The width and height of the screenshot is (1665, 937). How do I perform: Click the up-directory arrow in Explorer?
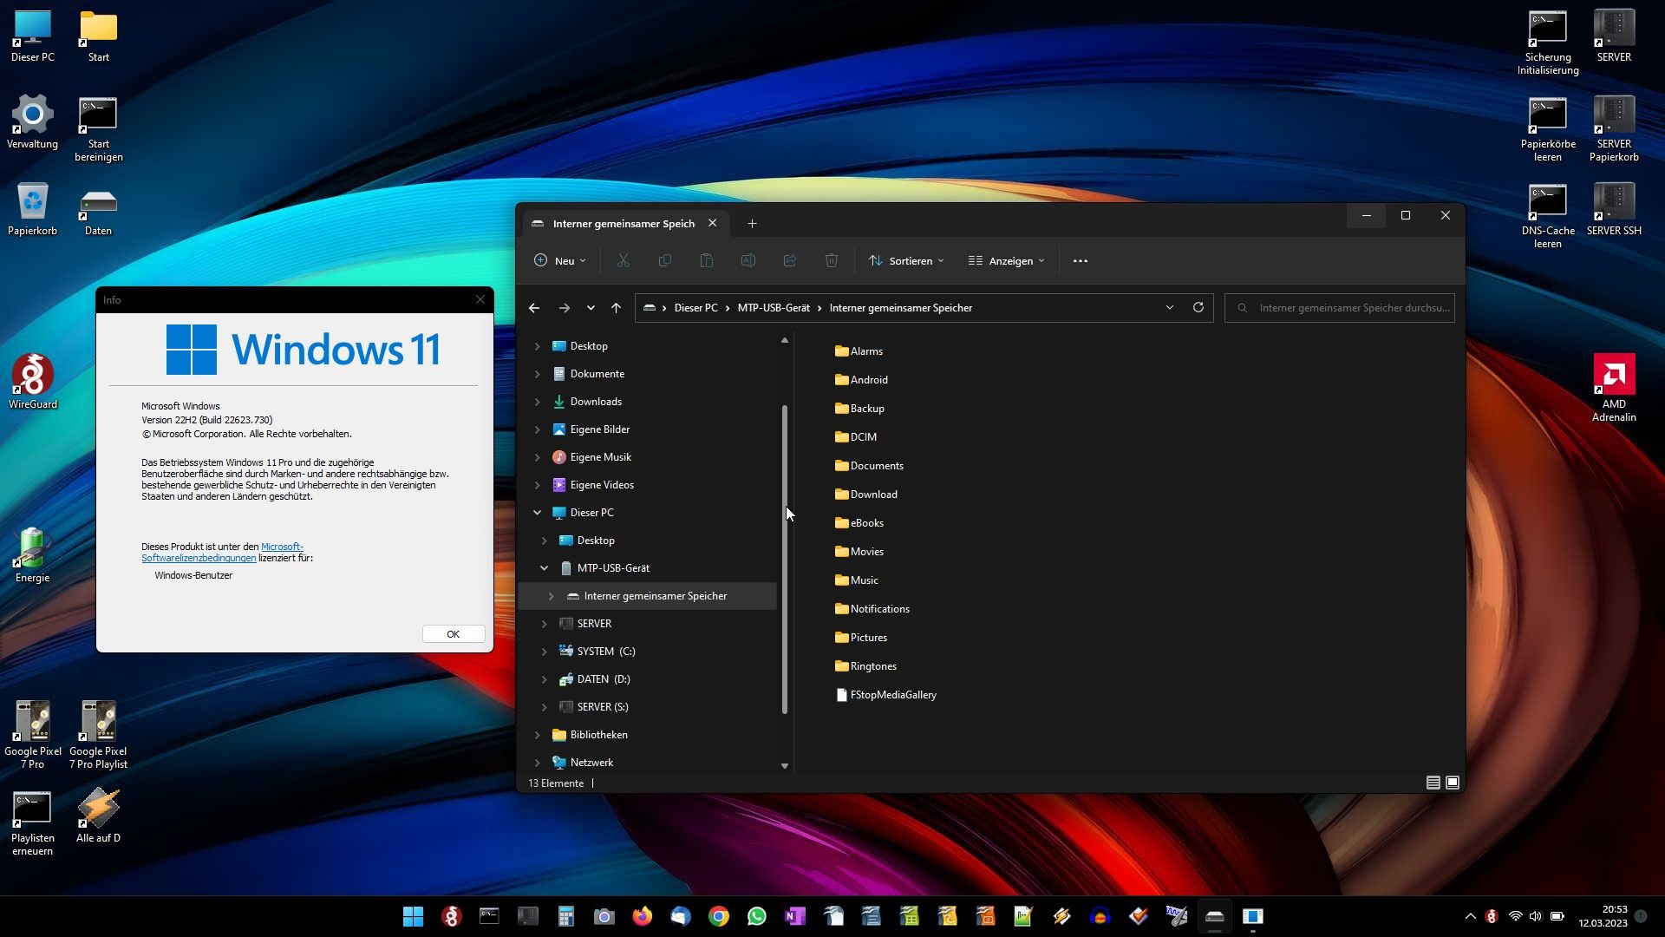[616, 308]
